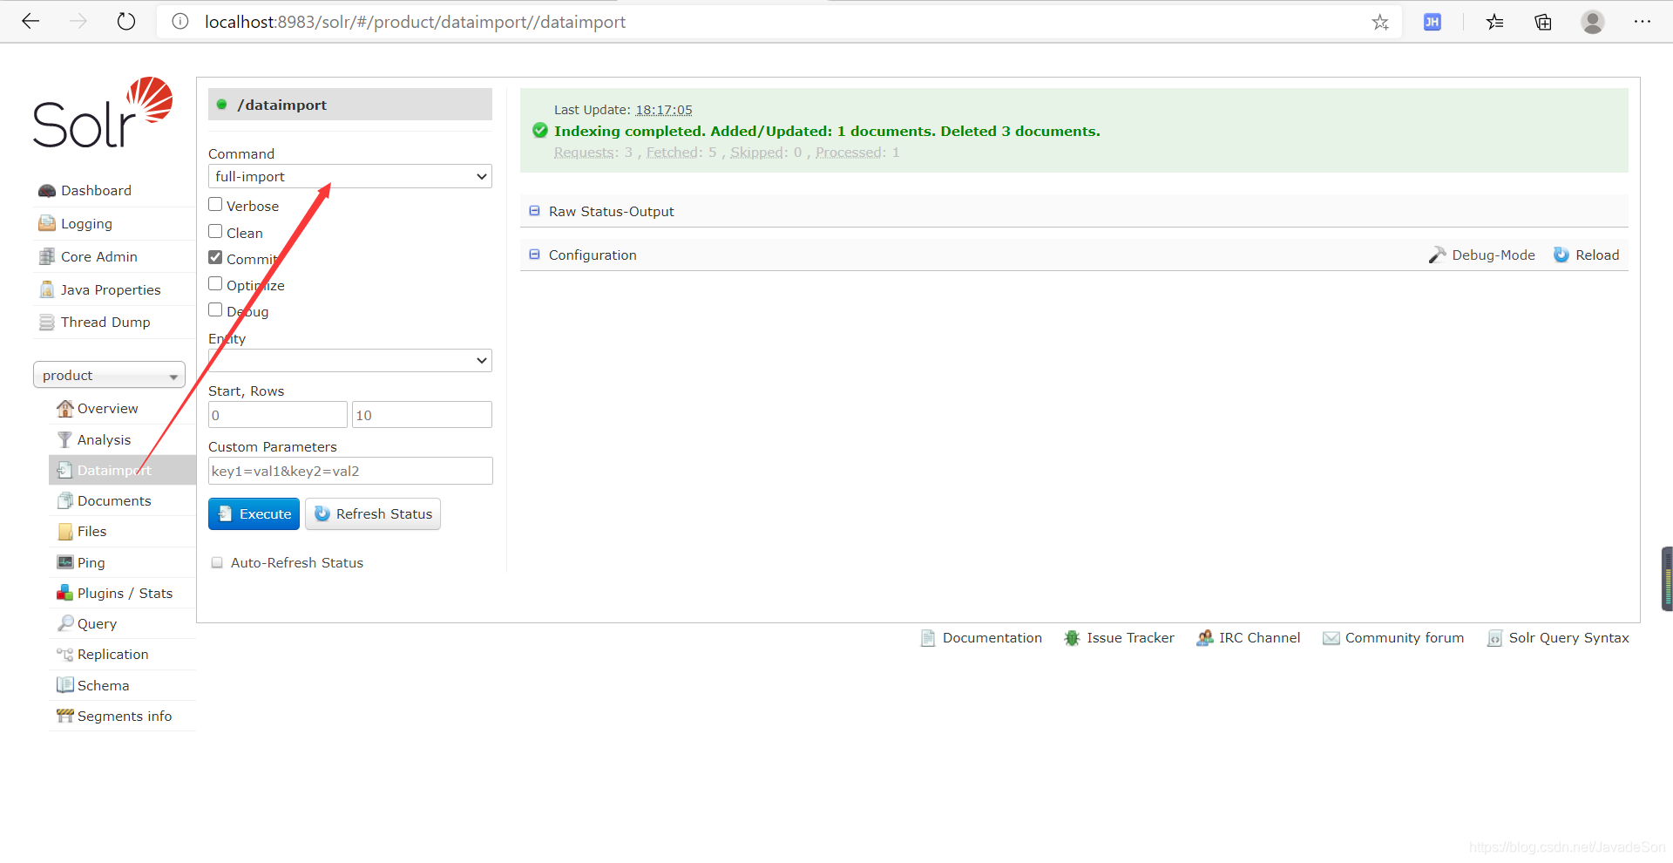1673x863 pixels.
Task: Open browser collections icon
Action: pyautogui.click(x=1543, y=22)
